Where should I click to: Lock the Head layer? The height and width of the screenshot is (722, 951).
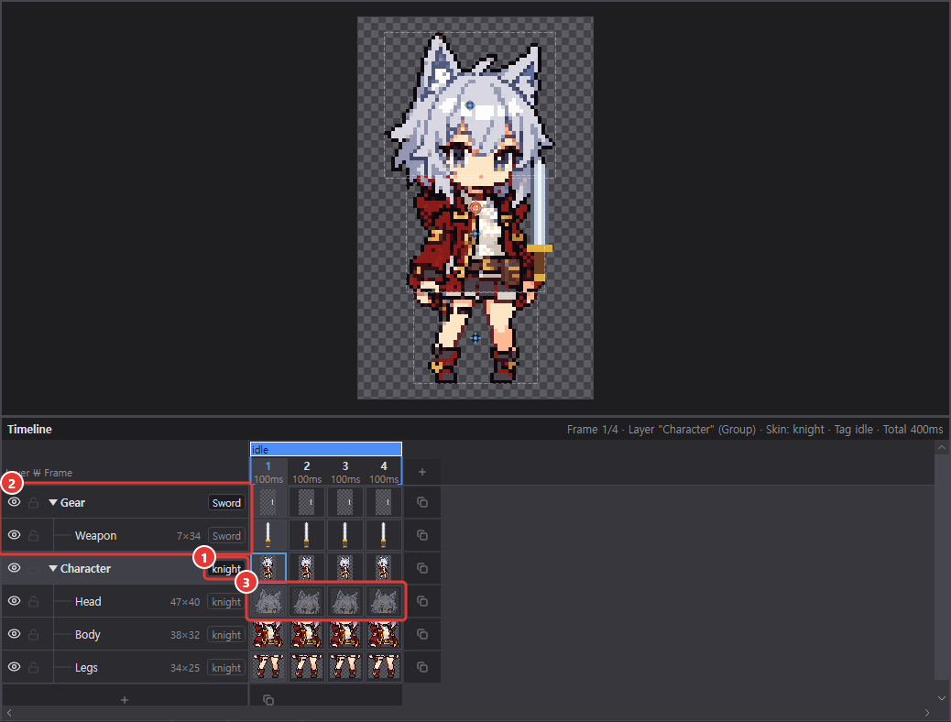pyautogui.click(x=34, y=601)
